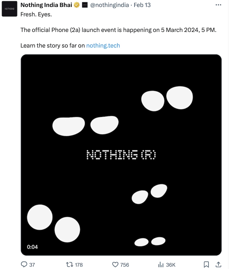
Task: Open the Nothing profile avatar
Action: pos(9,9)
